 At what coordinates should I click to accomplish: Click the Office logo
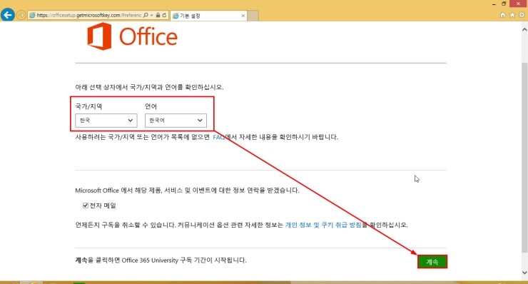132,36
